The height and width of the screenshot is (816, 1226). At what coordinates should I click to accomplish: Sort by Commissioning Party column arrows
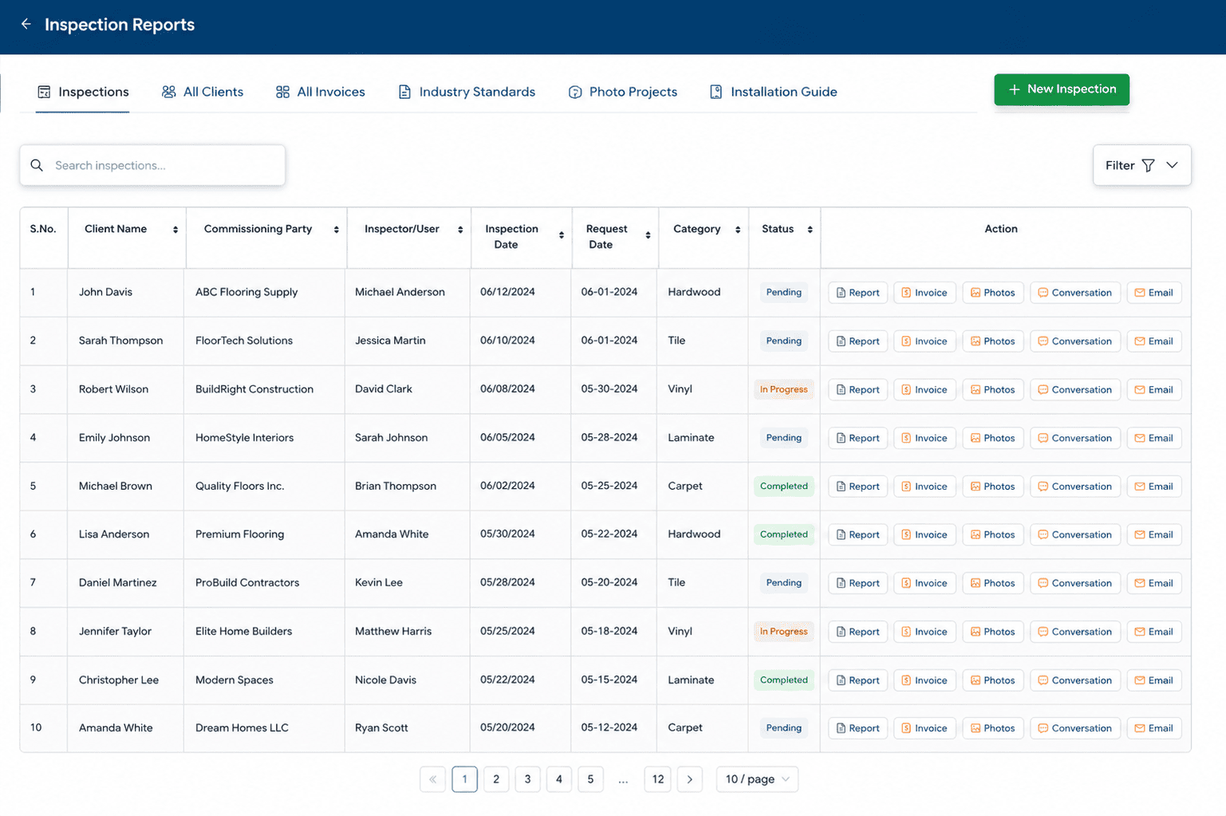pyautogui.click(x=337, y=230)
